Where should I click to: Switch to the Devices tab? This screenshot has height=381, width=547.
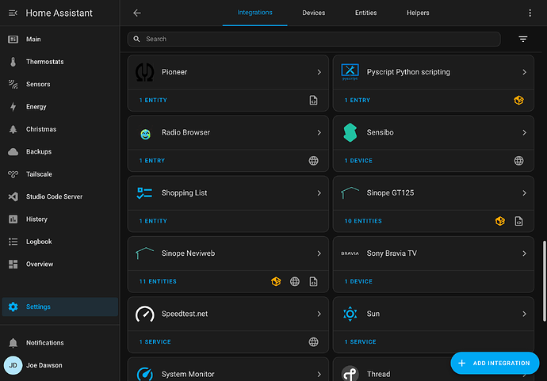tap(314, 13)
